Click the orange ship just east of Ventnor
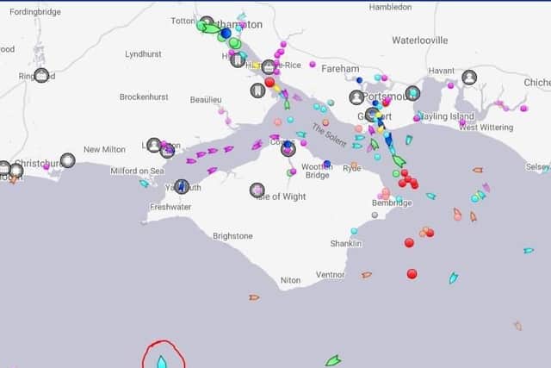Screen dimensions: 551x368 367,275
